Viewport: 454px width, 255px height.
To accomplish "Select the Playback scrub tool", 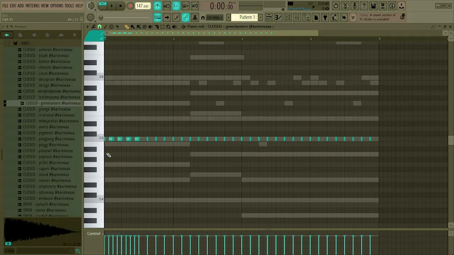I will coord(175,27).
